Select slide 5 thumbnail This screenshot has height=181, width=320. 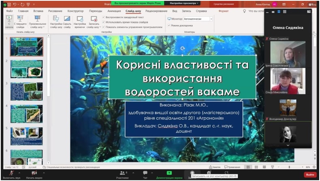[26, 136]
